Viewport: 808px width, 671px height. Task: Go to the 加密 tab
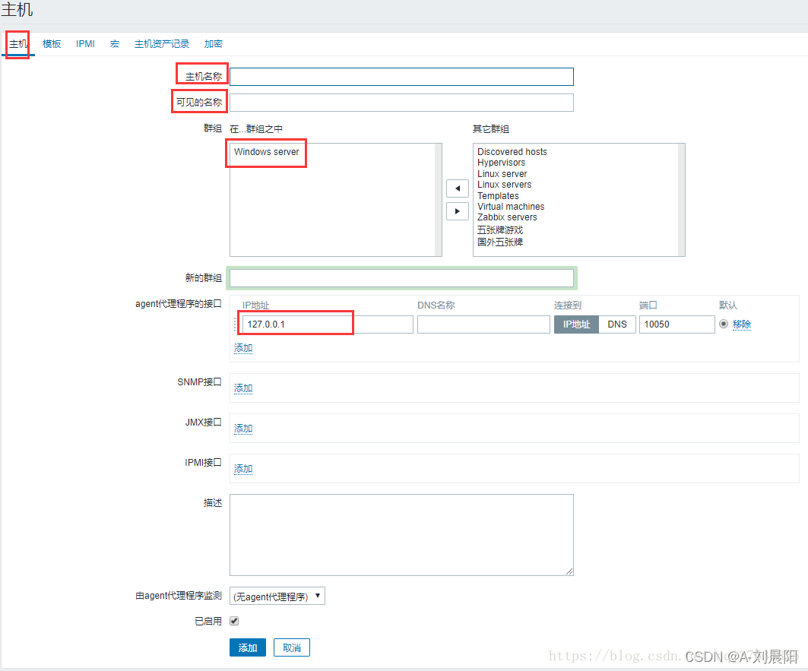[214, 44]
